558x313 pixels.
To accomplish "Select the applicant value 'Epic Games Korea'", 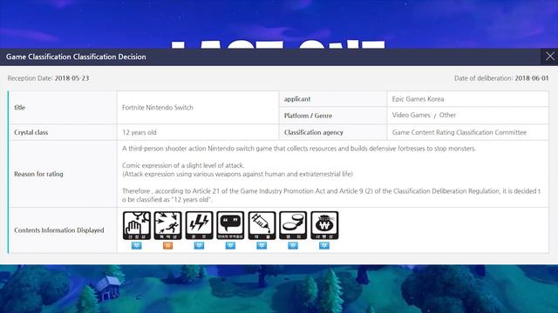I will pos(418,99).
